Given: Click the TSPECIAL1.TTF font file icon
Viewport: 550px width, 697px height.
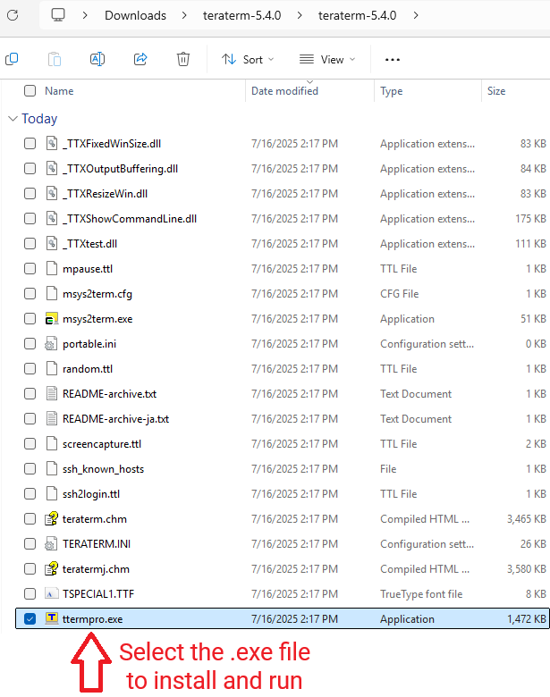Looking at the screenshot, I should click(52, 594).
